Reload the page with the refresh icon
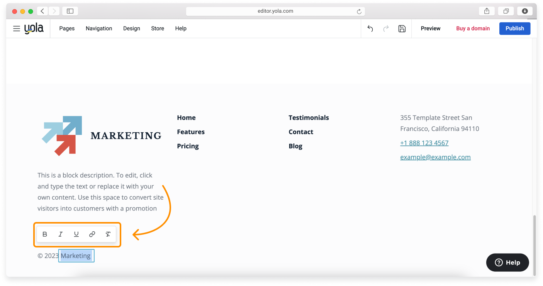The image size is (543, 286). point(358,11)
